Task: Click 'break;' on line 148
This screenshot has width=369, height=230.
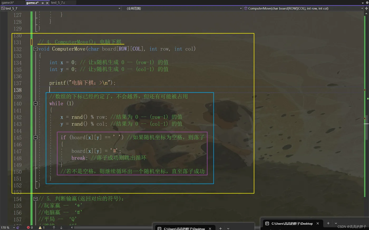Action: 79,158
